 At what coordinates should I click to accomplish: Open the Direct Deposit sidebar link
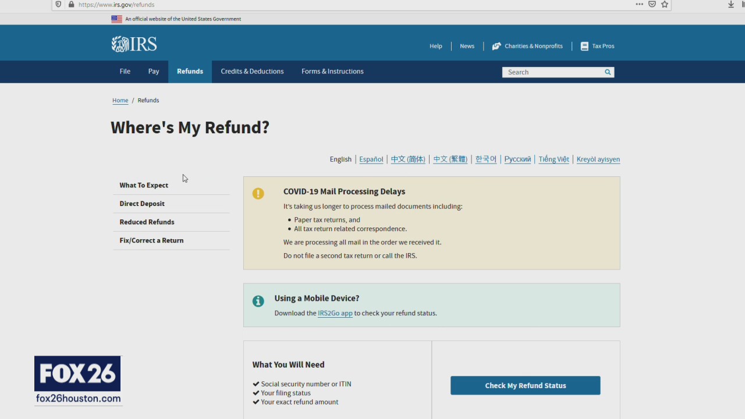click(142, 203)
